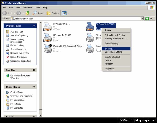The image size is (157, 123).
Task: Click the Add a printer icon
Action: coord(8,32)
